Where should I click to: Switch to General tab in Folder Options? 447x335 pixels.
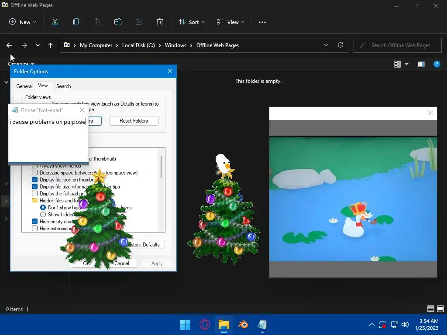(24, 86)
